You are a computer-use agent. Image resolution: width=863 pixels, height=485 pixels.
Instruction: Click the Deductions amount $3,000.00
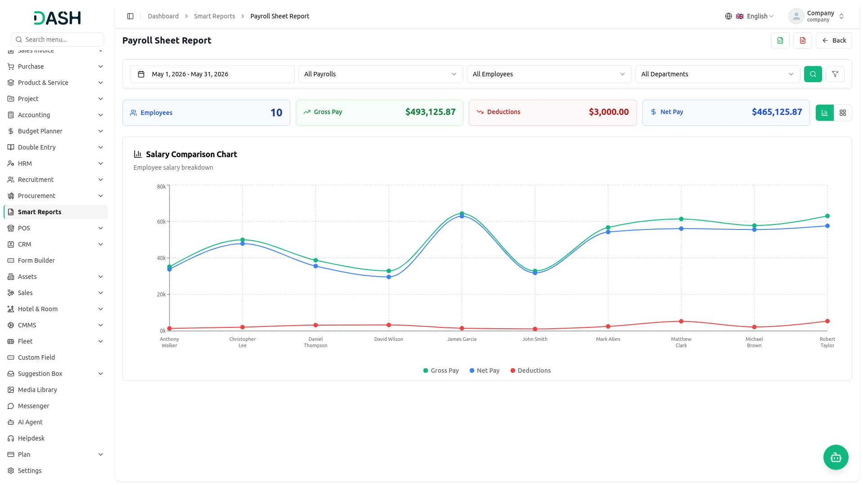[609, 112]
